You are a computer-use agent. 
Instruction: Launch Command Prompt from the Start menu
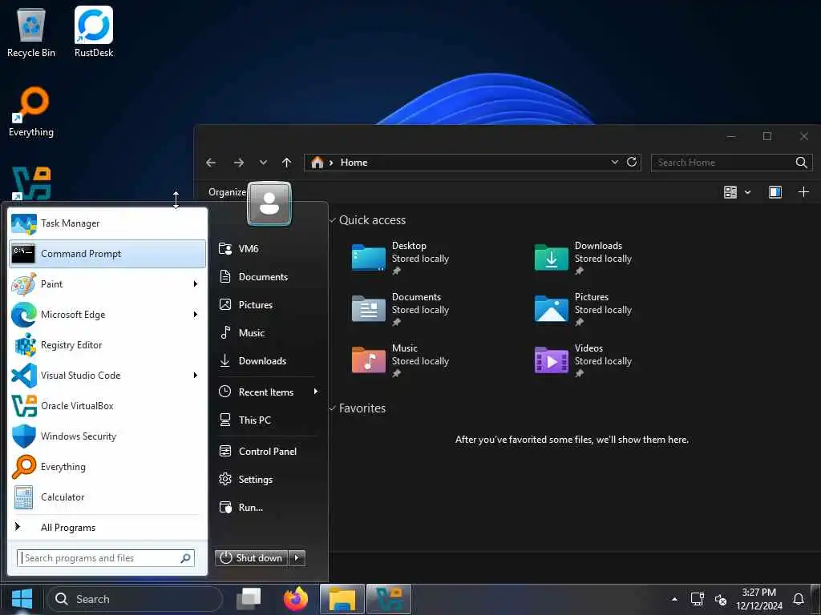(x=107, y=254)
